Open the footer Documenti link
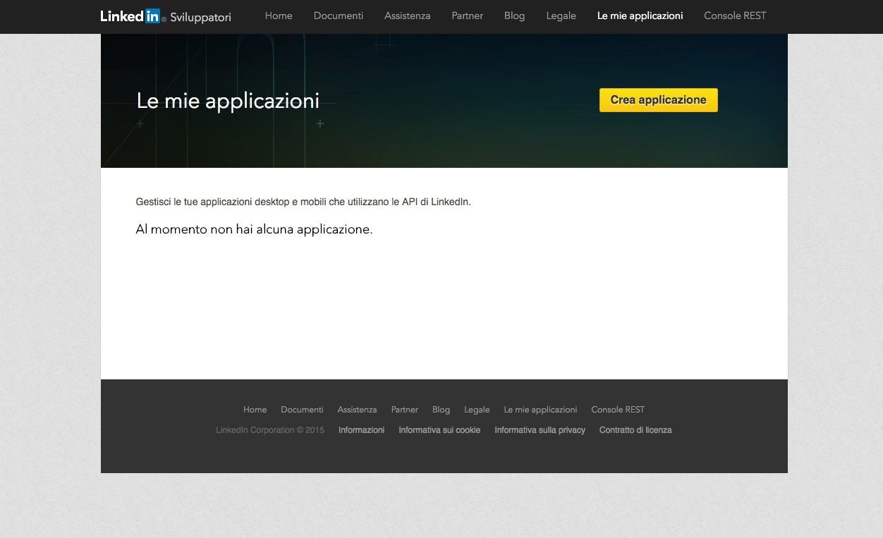The height and width of the screenshot is (538, 883). (302, 410)
